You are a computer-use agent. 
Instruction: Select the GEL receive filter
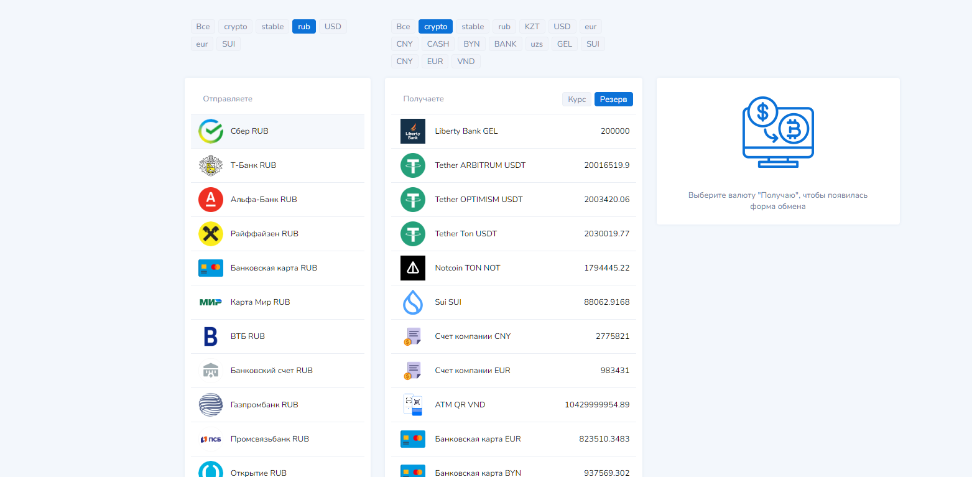pyautogui.click(x=565, y=44)
